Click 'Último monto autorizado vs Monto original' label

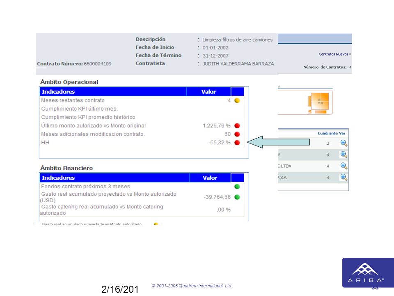click(x=94, y=126)
